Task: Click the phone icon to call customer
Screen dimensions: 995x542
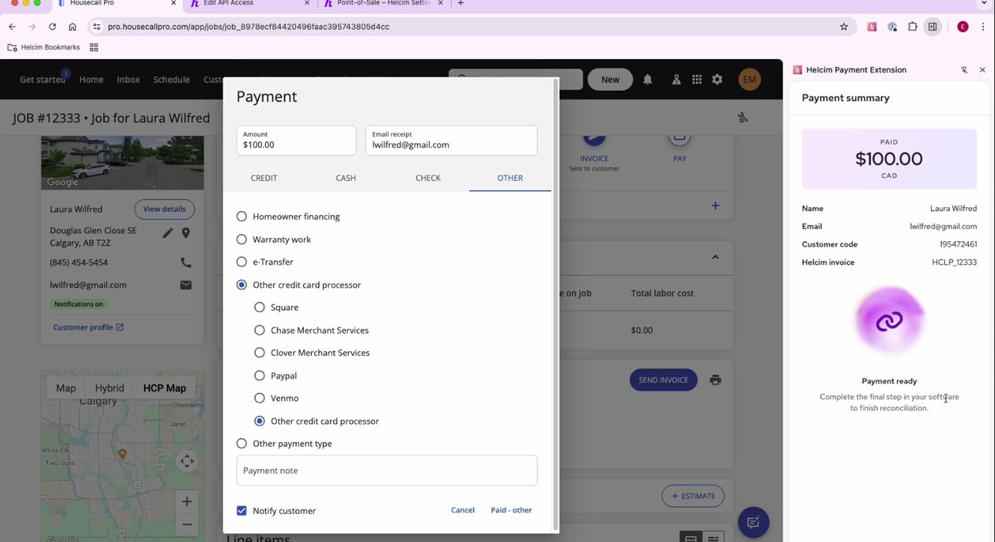Action: (x=186, y=263)
